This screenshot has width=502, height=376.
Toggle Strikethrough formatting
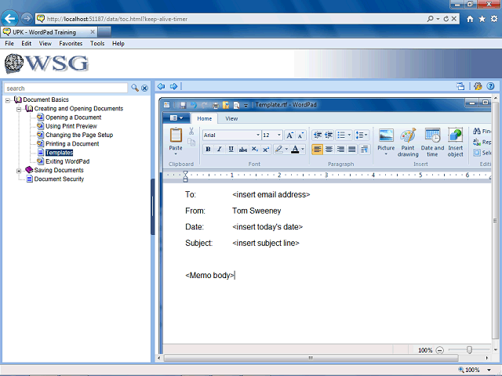pyautogui.click(x=243, y=150)
